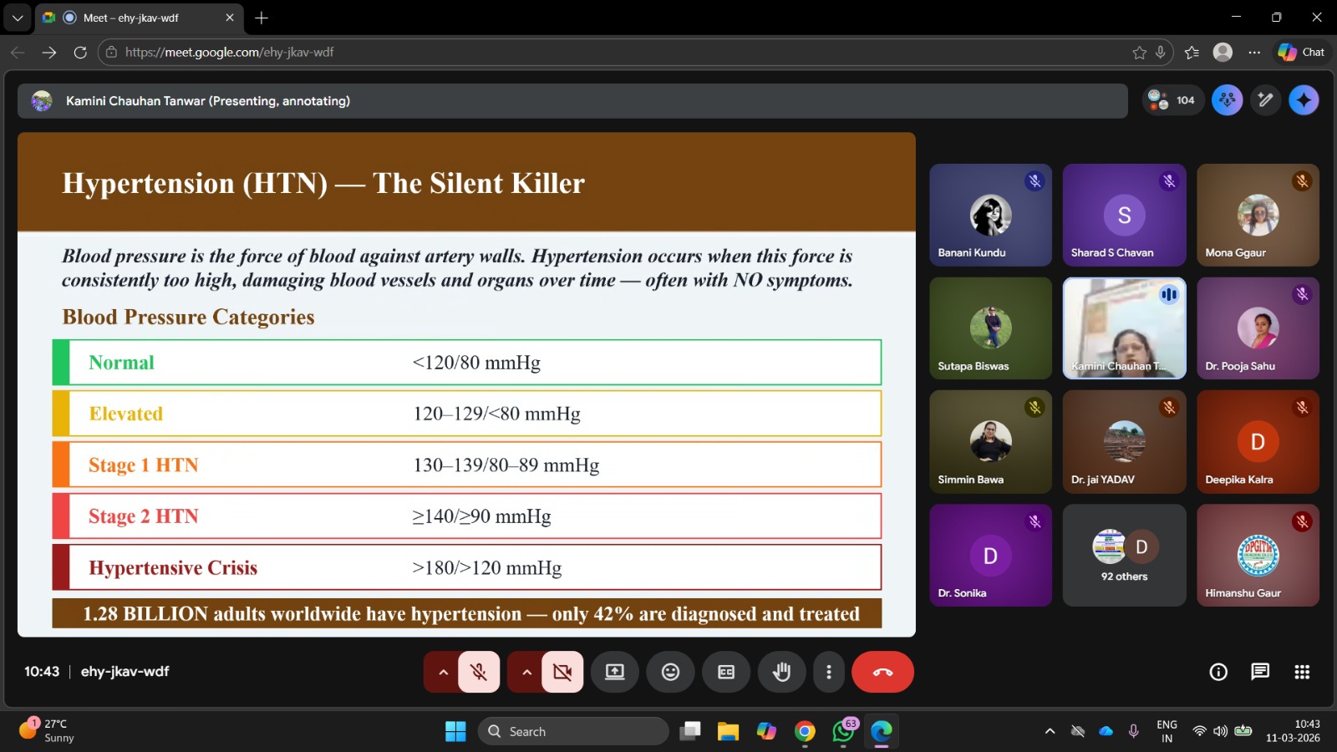
Task: Open a new browser tab
Action: coord(262,18)
